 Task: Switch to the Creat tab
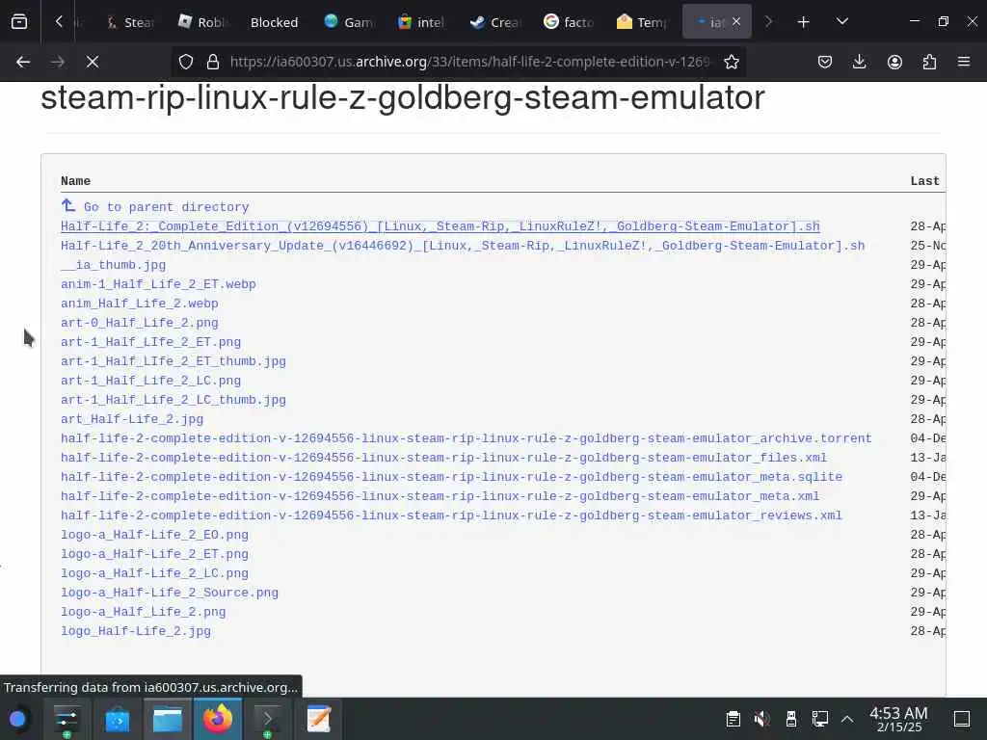coord(495,22)
